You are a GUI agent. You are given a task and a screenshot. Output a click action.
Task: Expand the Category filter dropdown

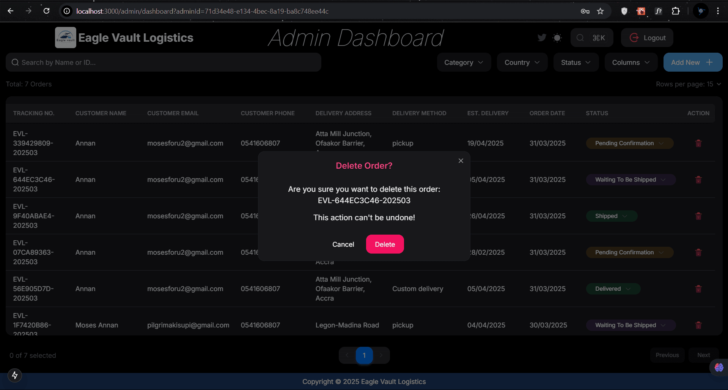pyautogui.click(x=464, y=63)
